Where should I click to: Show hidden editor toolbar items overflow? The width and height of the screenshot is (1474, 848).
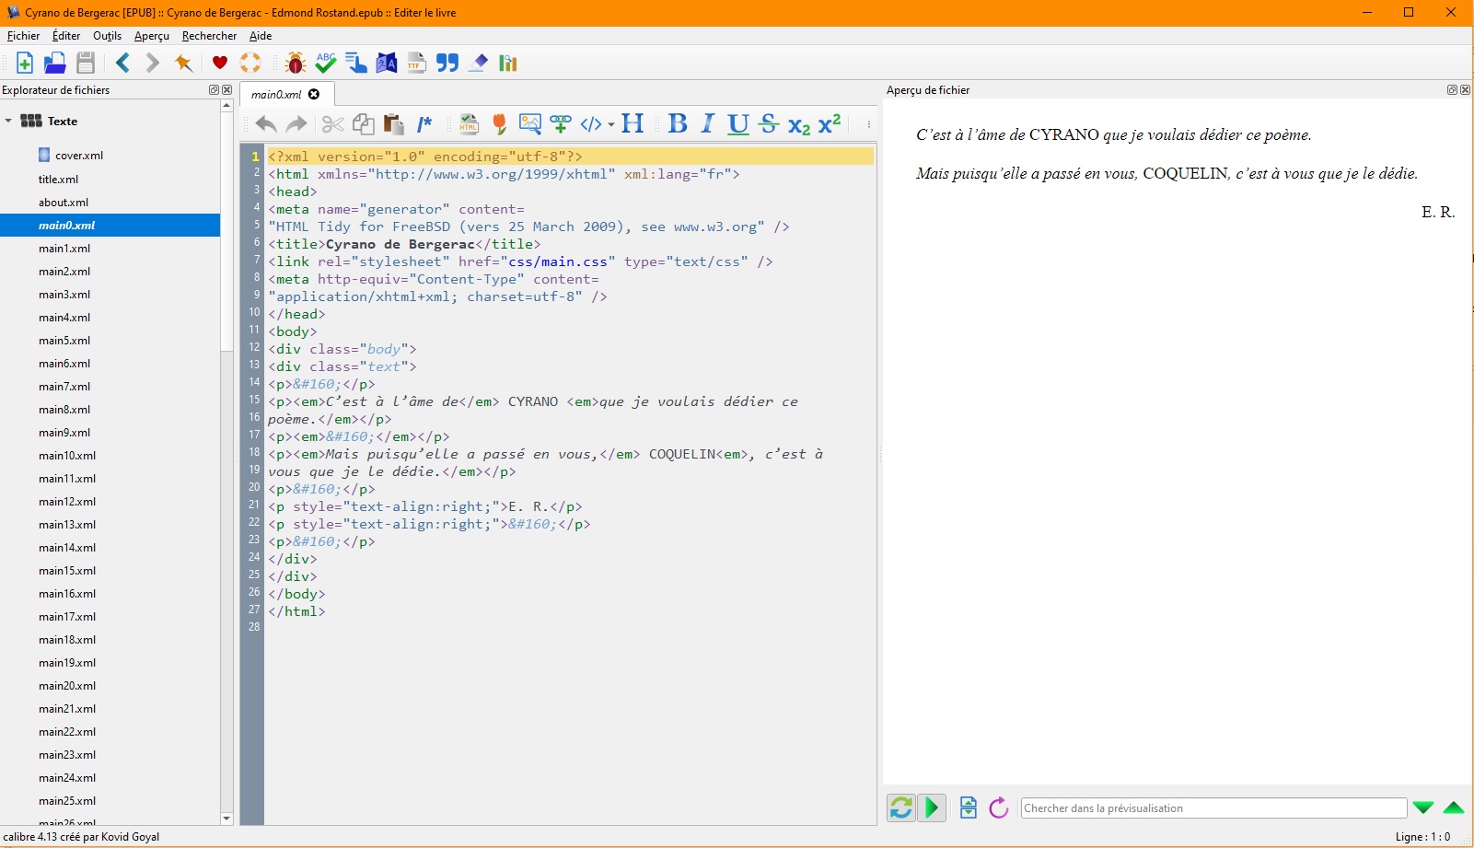coord(868,124)
